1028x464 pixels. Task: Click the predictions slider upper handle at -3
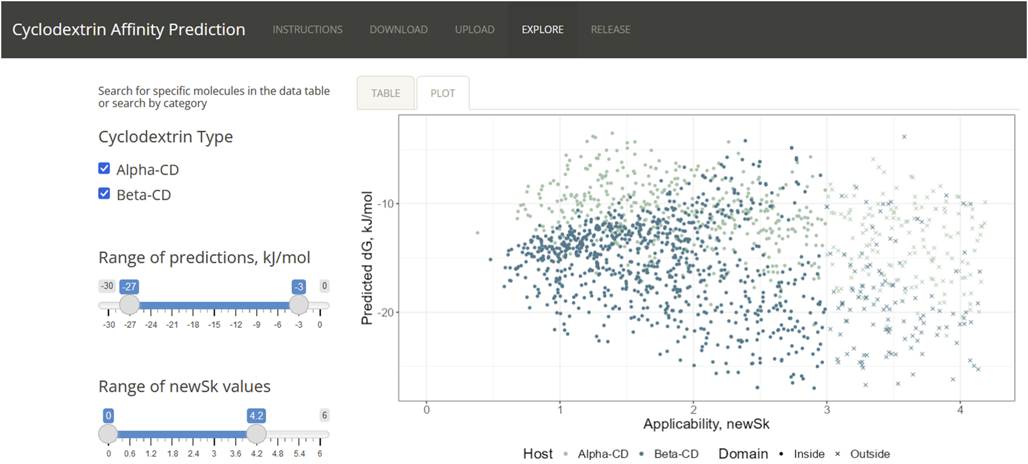point(299,304)
